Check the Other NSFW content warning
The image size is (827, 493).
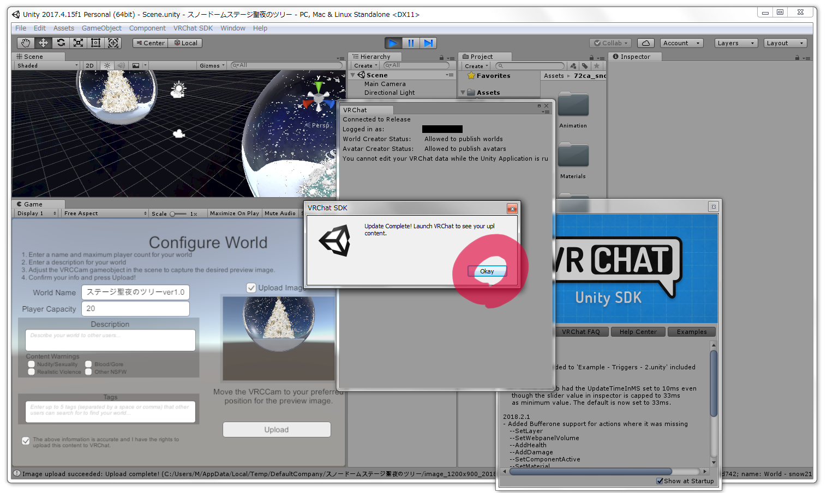[x=88, y=372]
